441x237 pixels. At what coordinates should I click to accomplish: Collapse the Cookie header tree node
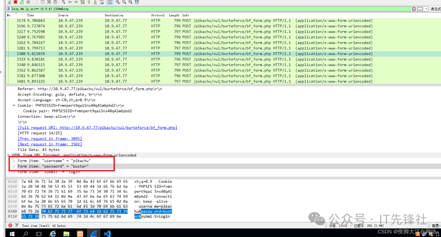[14, 105]
